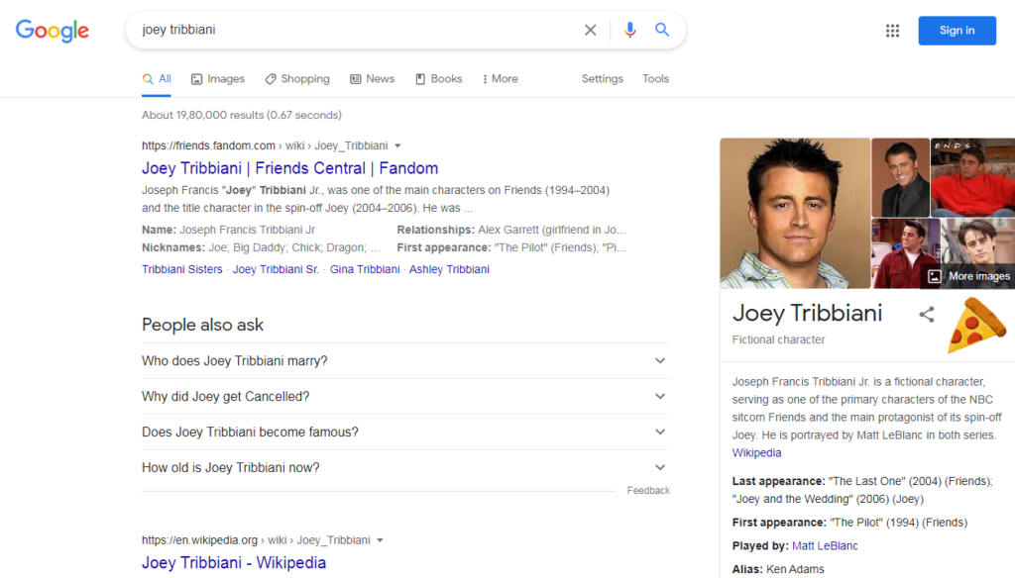The width and height of the screenshot is (1015, 578).
Task: Open the Friends Central Fandom result title
Action: (290, 168)
